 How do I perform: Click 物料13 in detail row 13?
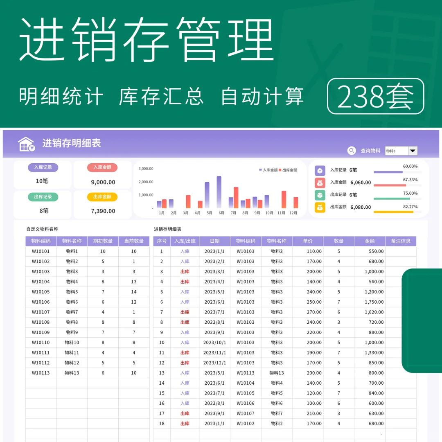(277, 373)
